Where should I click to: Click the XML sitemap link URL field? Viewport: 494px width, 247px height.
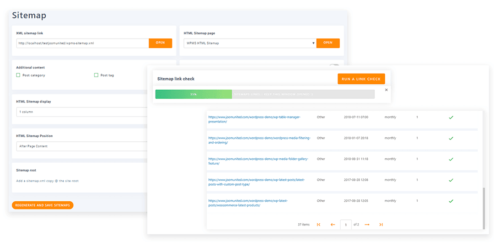82,43
